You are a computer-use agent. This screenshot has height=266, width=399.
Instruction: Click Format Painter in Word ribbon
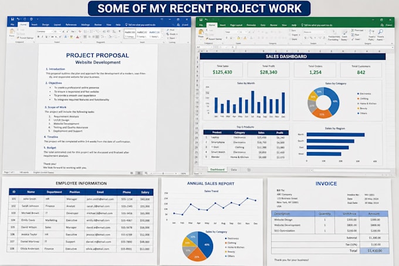pos(25,38)
